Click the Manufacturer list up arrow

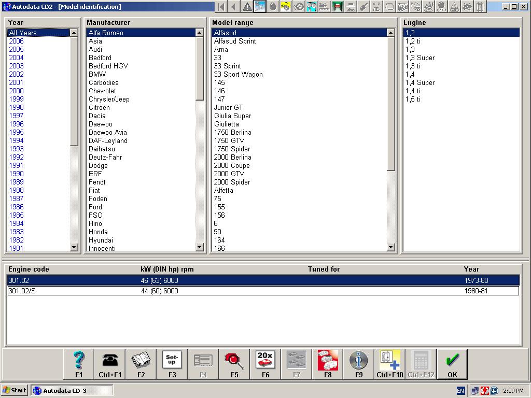click(x=200, y=33)
